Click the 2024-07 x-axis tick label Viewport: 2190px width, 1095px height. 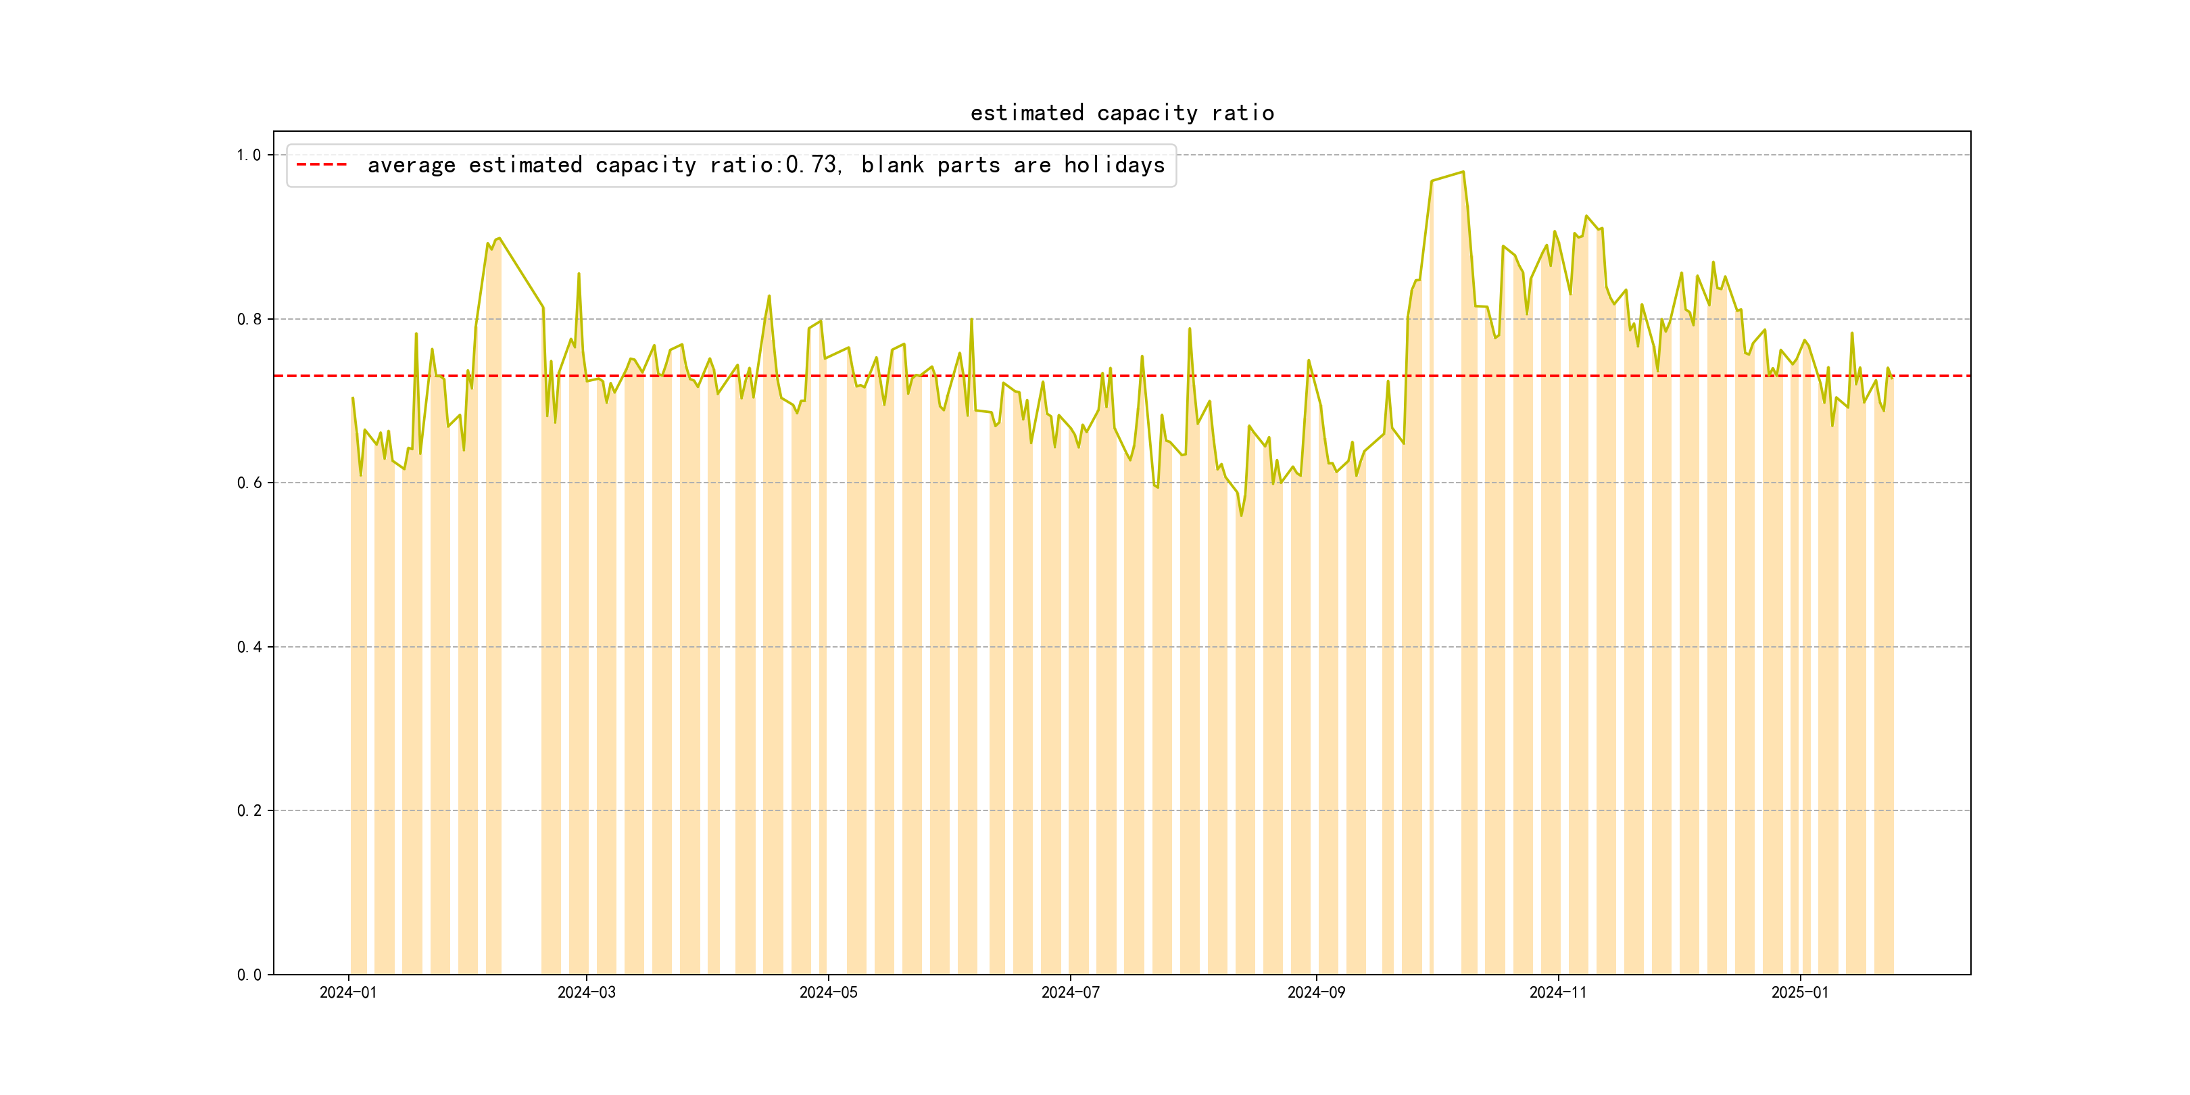1069,992
